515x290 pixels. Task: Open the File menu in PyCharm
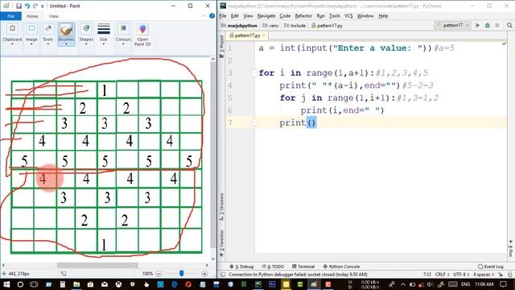tap(223, 16)
